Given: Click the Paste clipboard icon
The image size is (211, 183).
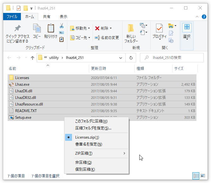Looking at the screenshot, I should click(x=51, y=28).
